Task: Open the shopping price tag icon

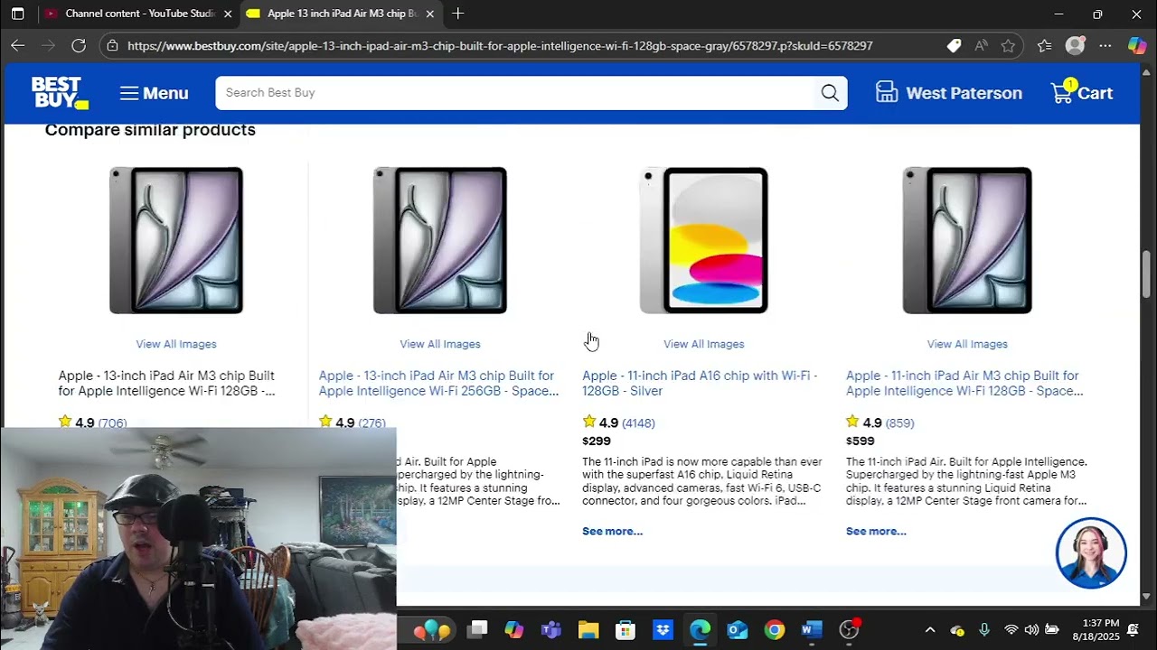Action: pos(954,45)
